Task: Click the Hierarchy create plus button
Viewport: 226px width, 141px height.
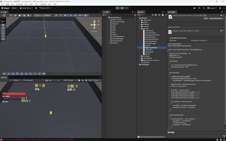Action: pos(104,15)
